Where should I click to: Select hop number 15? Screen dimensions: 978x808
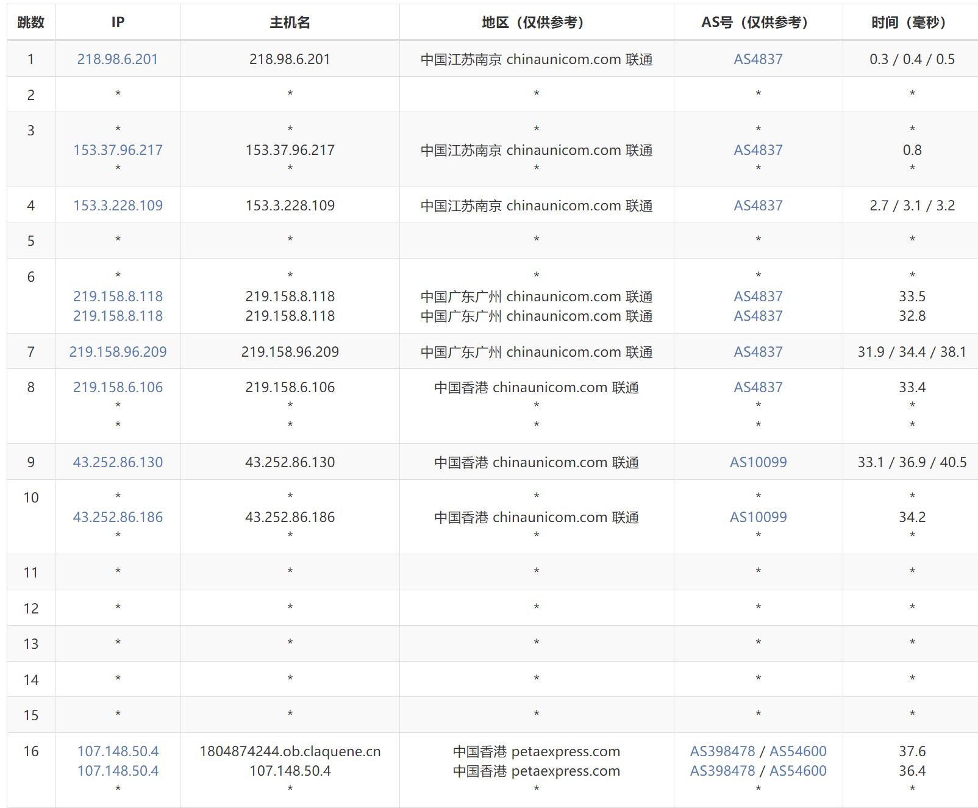click(x=31, y=715)
